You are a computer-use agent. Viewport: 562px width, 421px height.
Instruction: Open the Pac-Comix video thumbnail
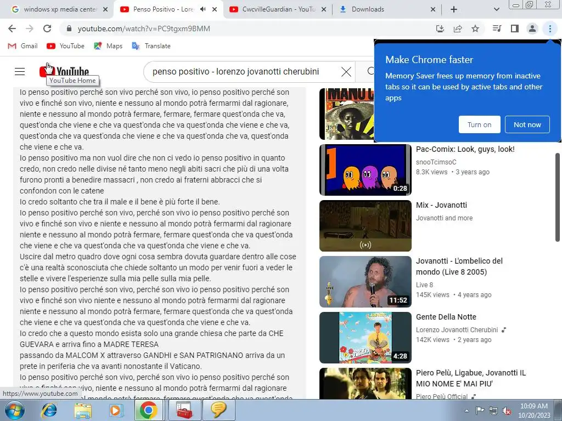(x=365, y=170)
